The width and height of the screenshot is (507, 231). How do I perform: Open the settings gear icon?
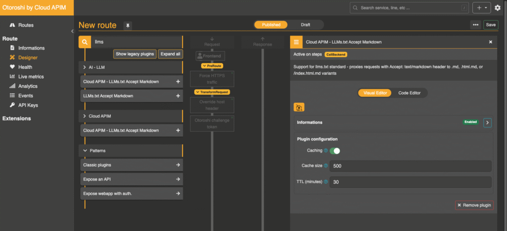(498, 8)
